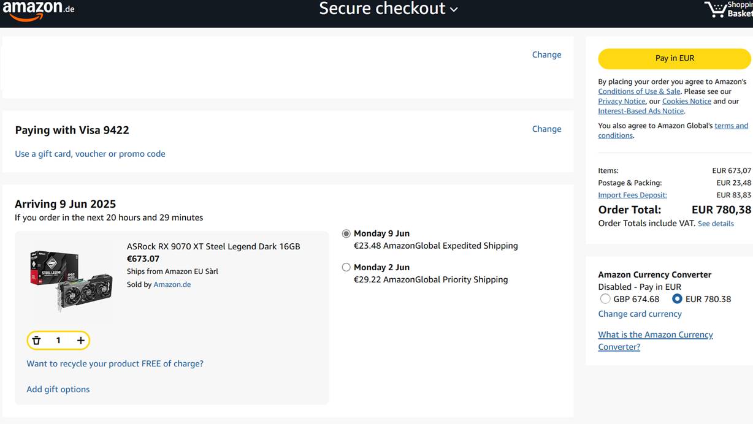The height and width of the screenshot is (424, 753).
Task: Click the quantity value 1
Action: coord(58,341)
